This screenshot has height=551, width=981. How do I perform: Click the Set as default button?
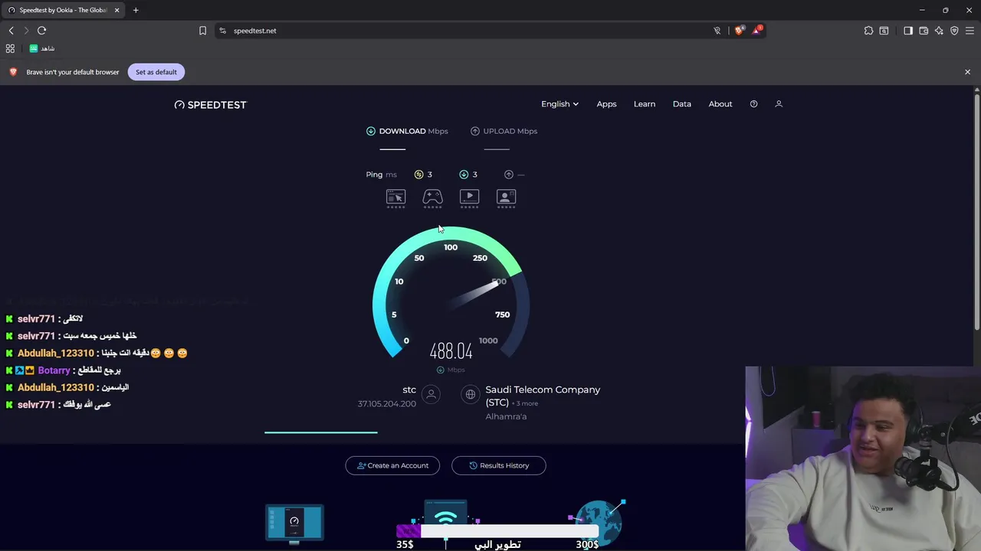[x=156, y=72]
